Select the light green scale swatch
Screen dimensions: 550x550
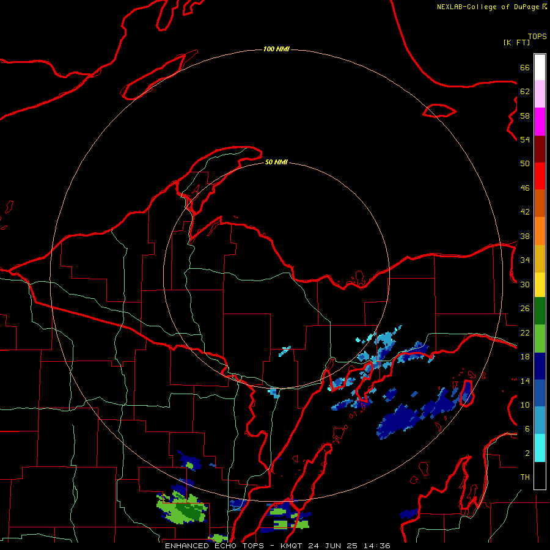pyautogui.click(x=540, y=339)
